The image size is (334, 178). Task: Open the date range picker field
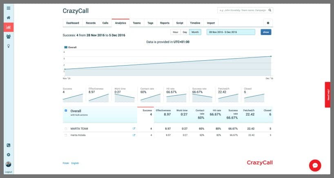231,32
